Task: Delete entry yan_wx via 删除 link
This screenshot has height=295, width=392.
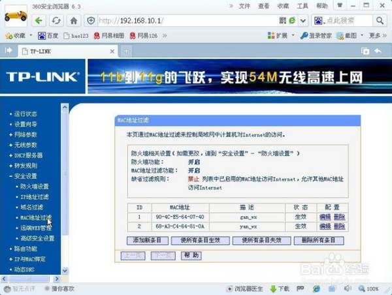Action: 339,226
